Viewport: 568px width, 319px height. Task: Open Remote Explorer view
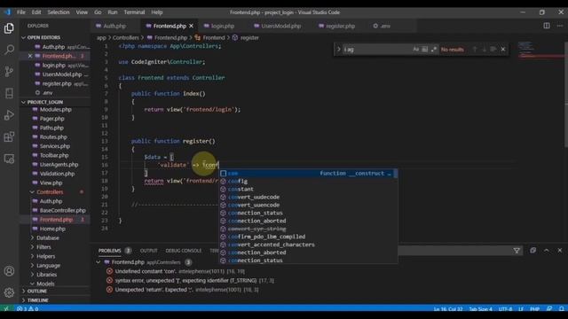click(9, 159)
